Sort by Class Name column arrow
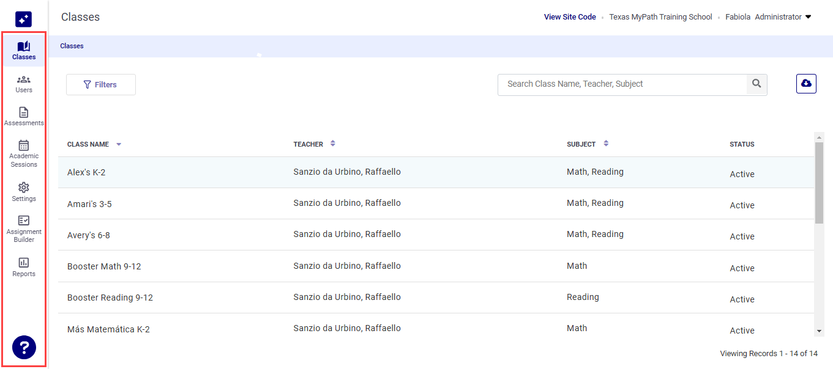 (119, 145)
